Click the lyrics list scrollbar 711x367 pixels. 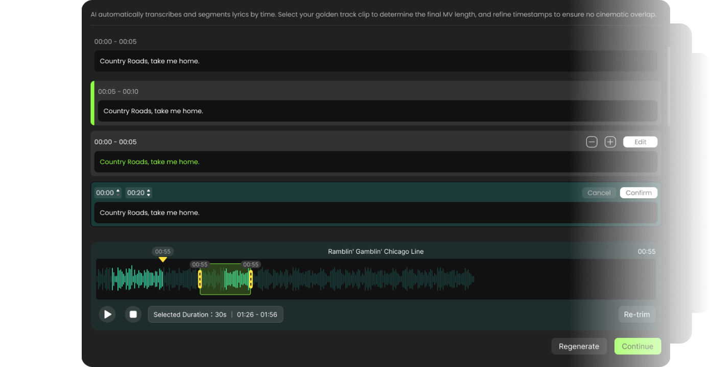click(669, 87)
